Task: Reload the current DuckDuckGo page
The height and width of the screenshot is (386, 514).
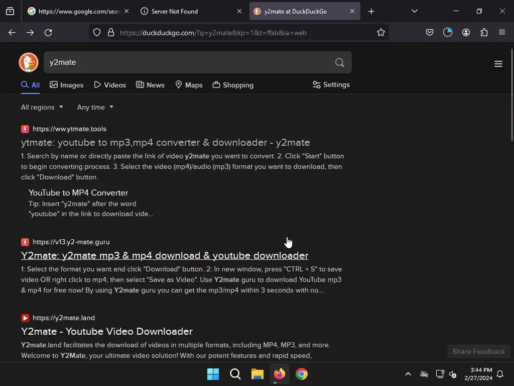Action: (48, 33)
